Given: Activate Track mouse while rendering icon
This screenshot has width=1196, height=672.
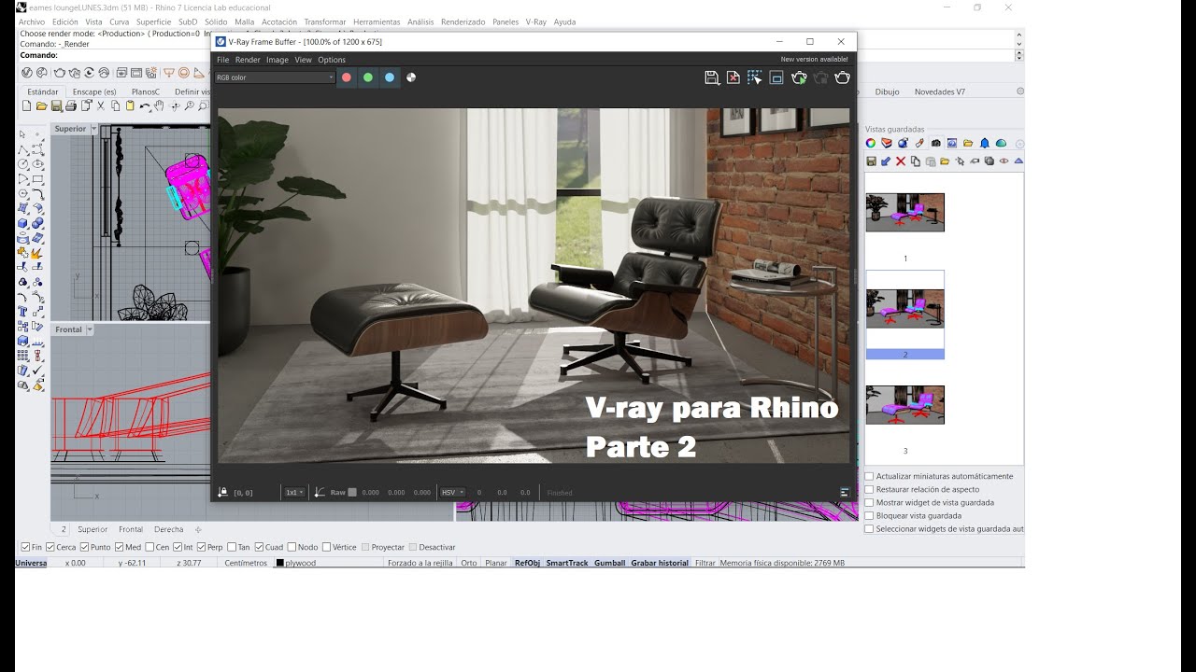Looking at the screenshot, I should pyautogui.click(x=755, y=77).
